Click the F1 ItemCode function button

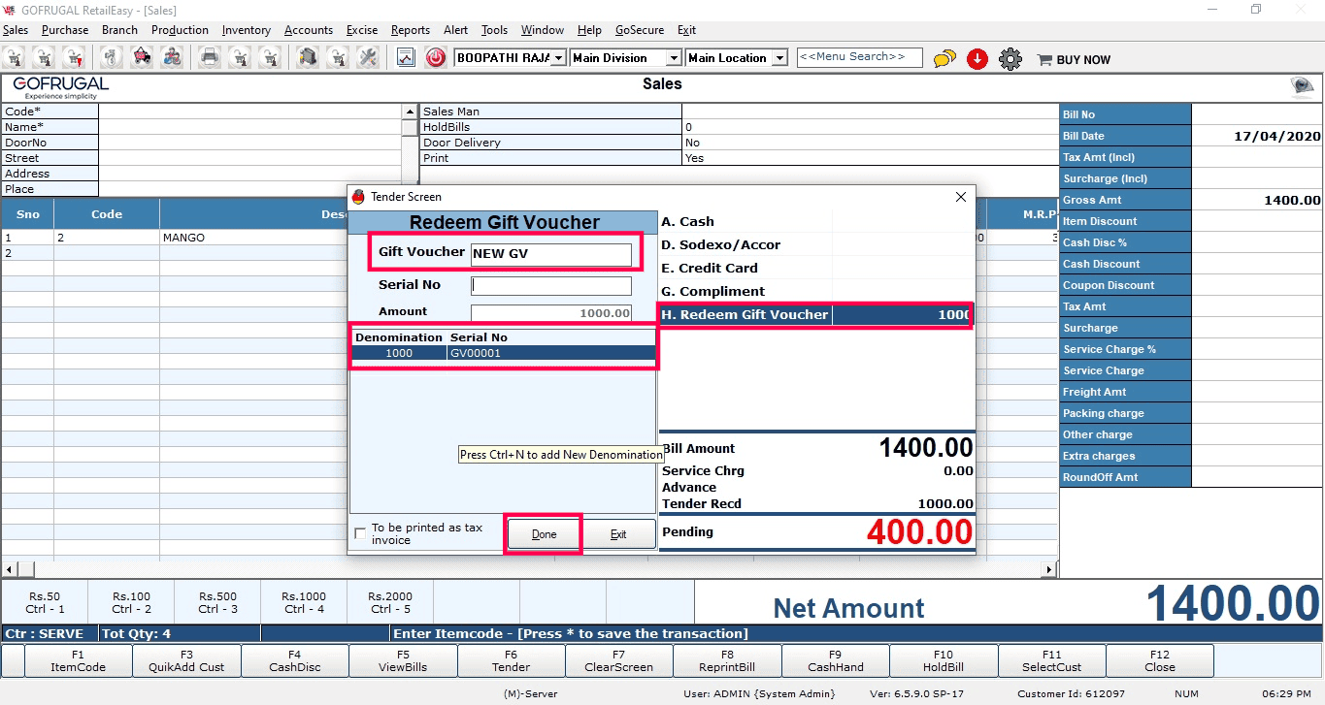pyautogui.click(x=78, y=660)
